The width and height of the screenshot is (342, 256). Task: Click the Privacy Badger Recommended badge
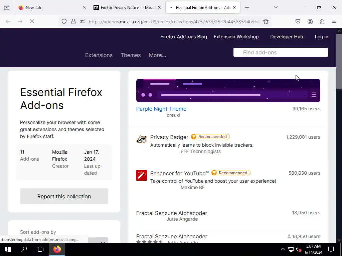tap(210, 137)
